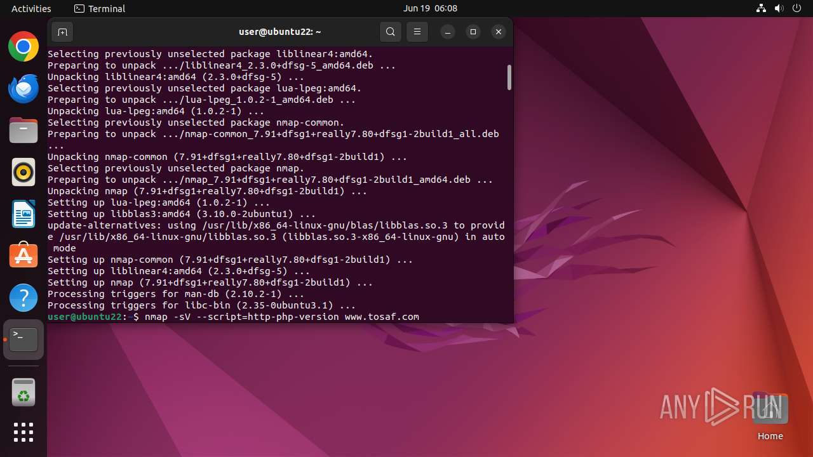Viewport: 813px width, 457px height.
Task: Open the volume icon in top bar
Action: click(x=779, y=8)
